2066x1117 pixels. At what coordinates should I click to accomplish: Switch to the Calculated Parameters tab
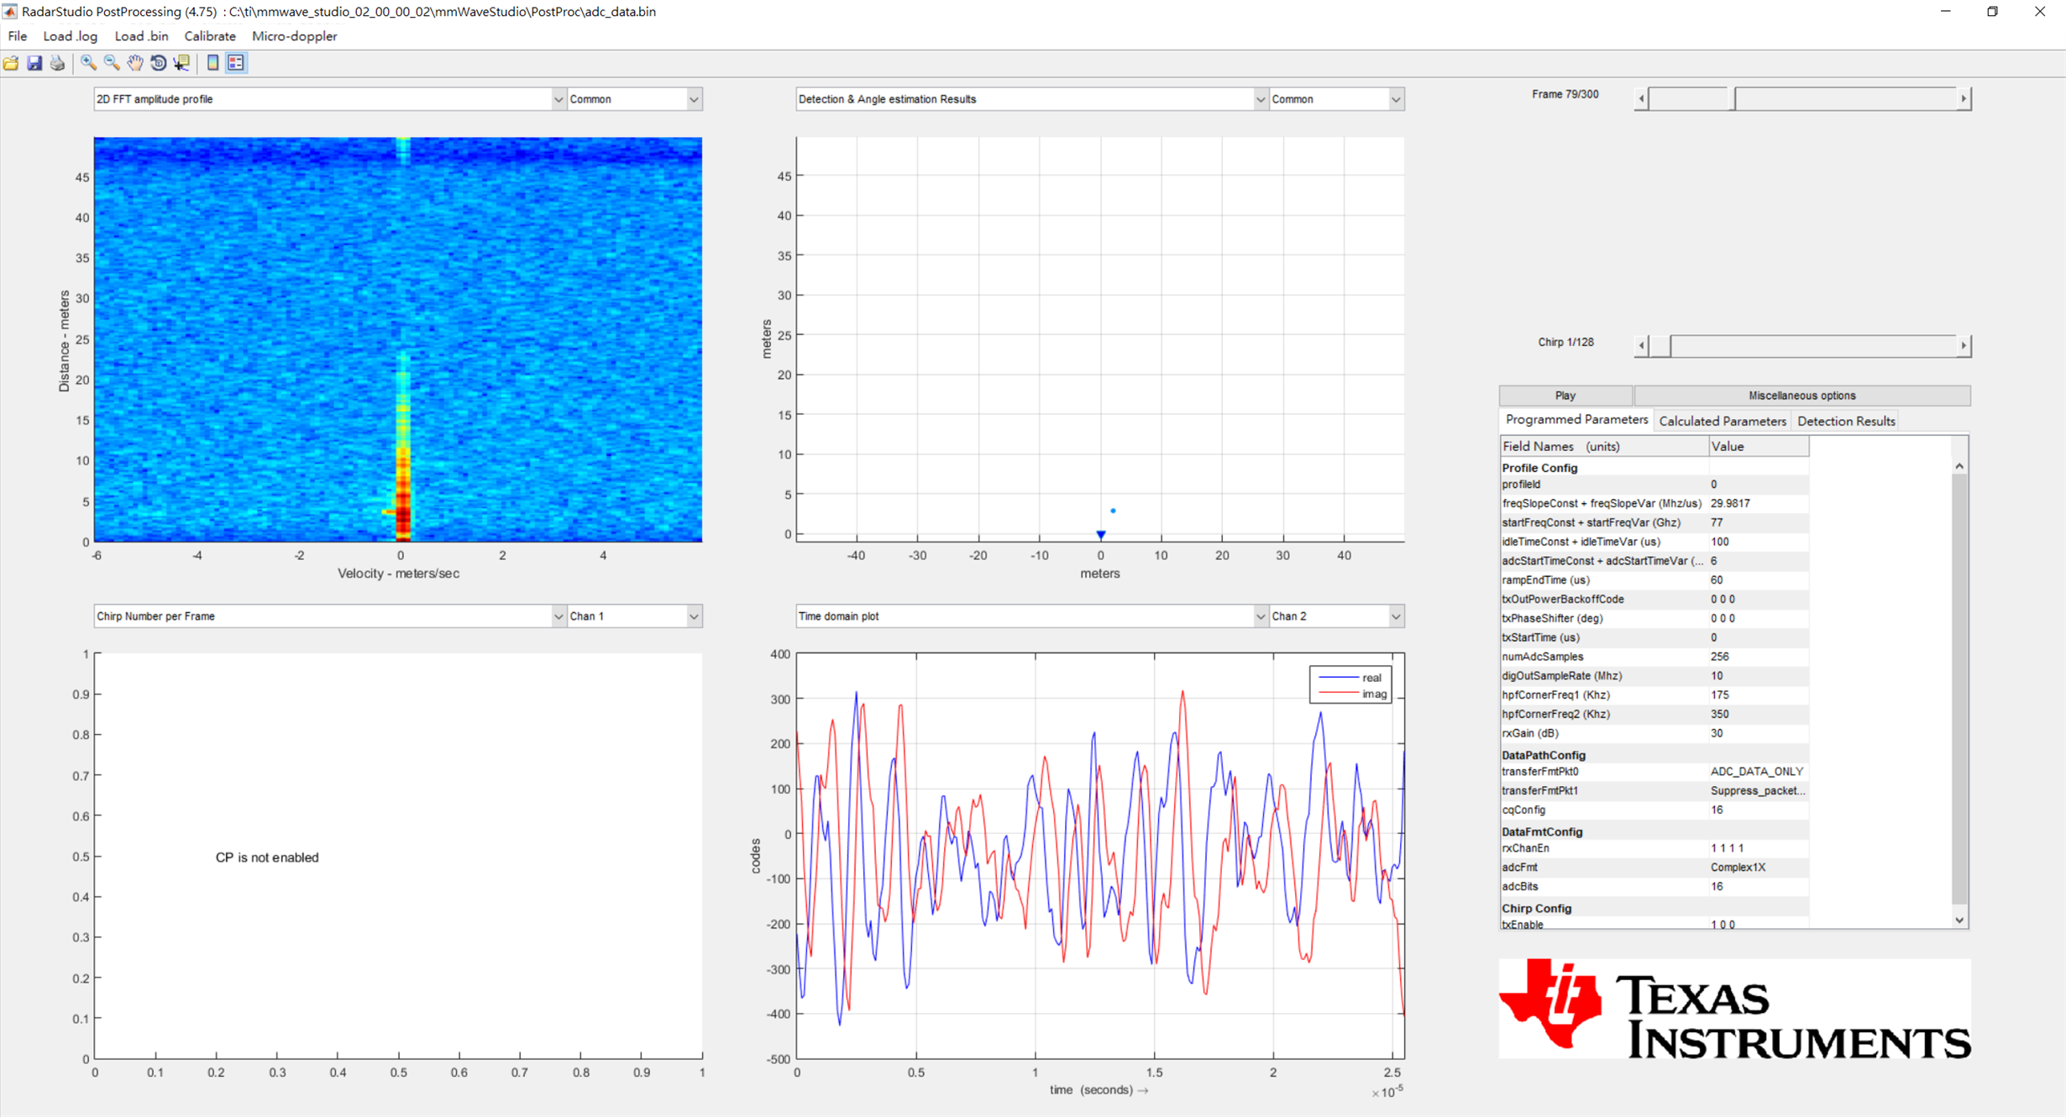[1722, 421]
